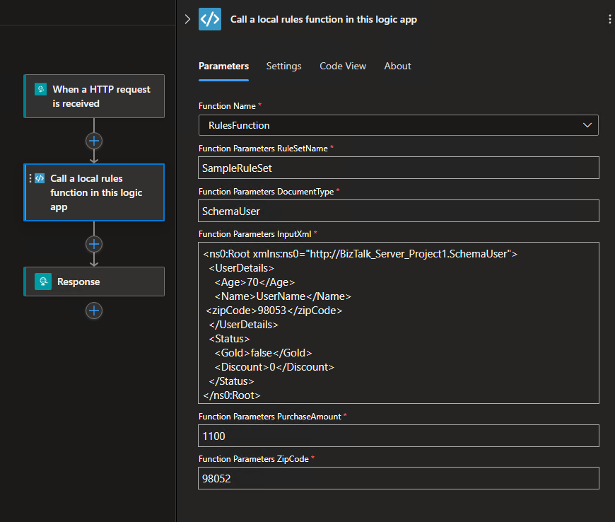This screenshot has width=615, height=522.
Task: Click the Response action icon
Action: (x=43, y=282)
